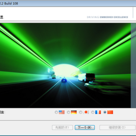Screen dimensions: 136x136
Task: Select the US flag language radio button
Action: tap(56, 112)
